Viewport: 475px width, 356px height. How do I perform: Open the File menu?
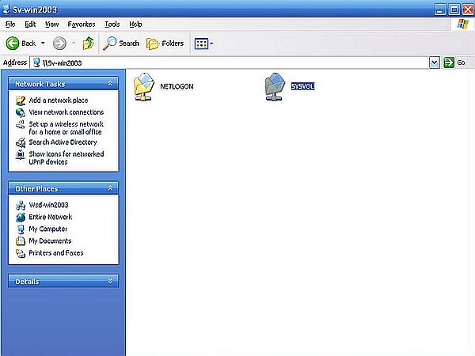10,25
